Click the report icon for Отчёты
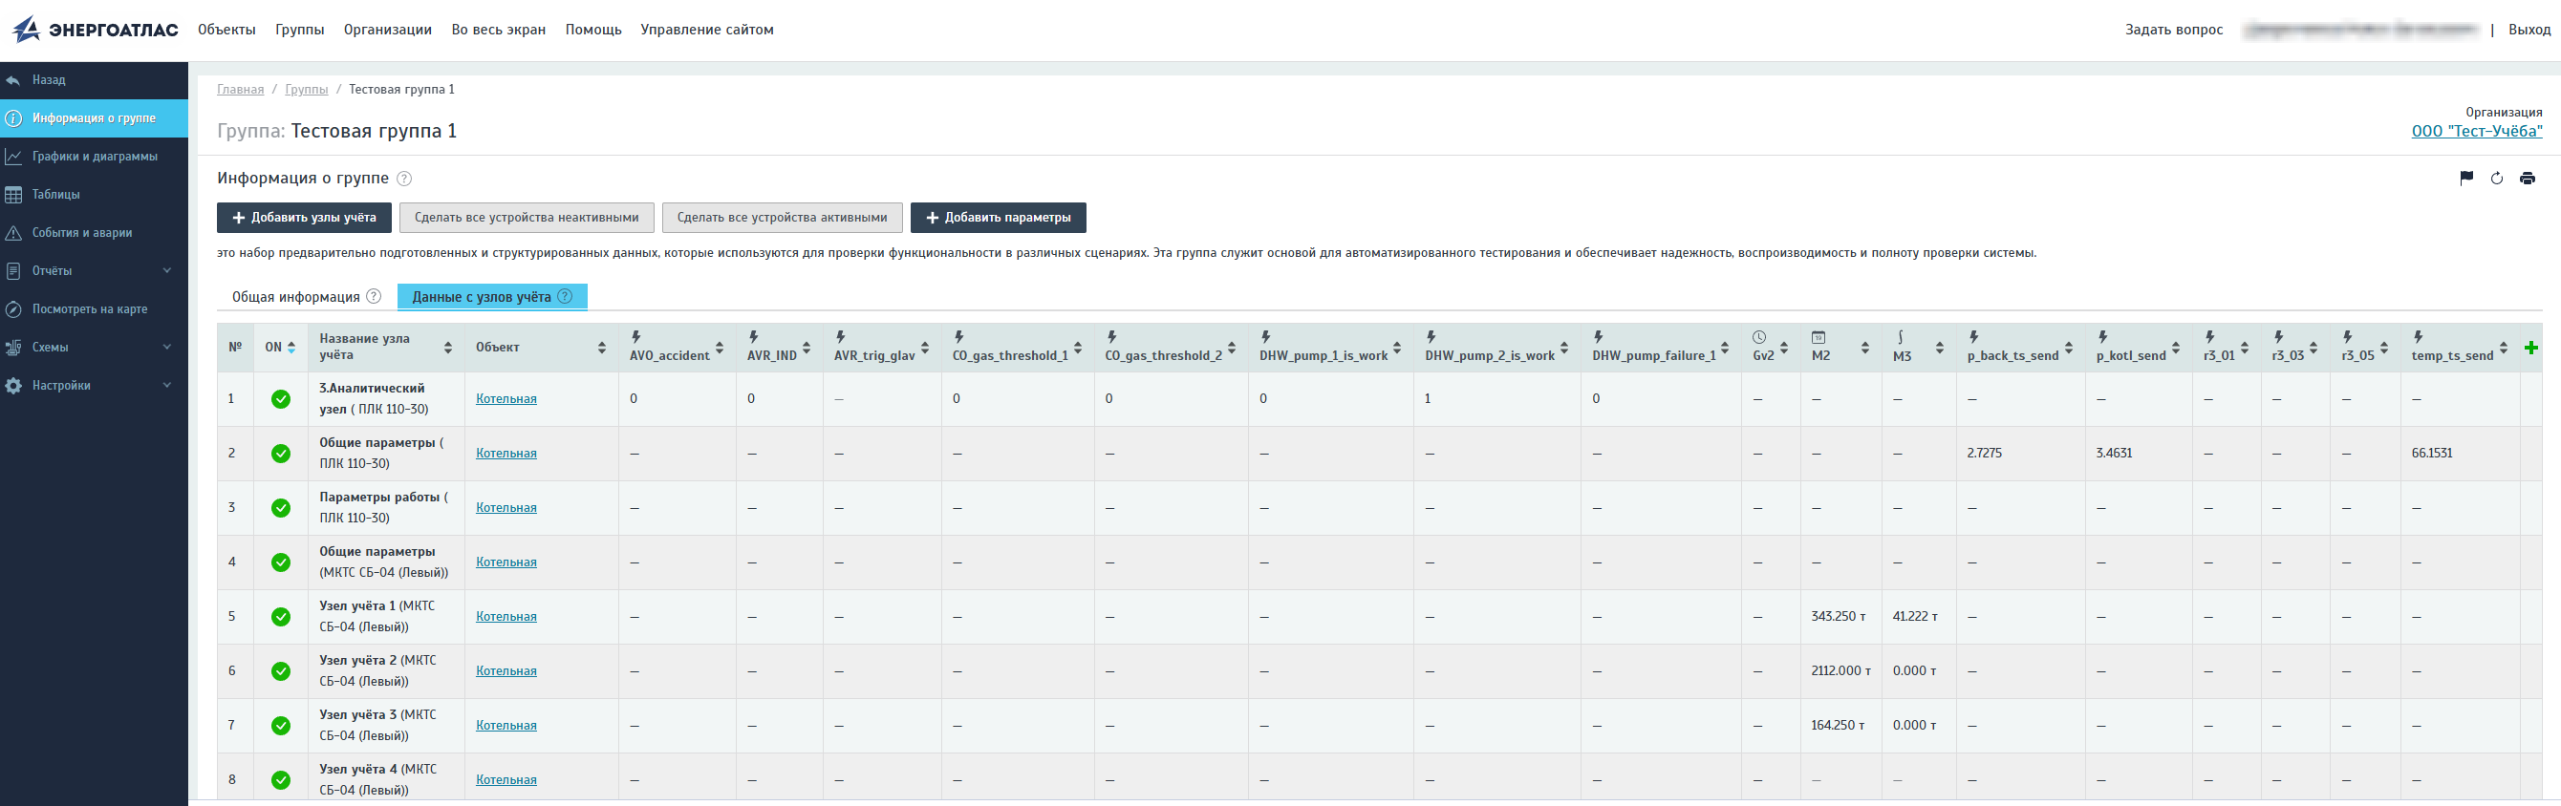Viewport: 2561px width, 806px height. [x=14, y=271]
